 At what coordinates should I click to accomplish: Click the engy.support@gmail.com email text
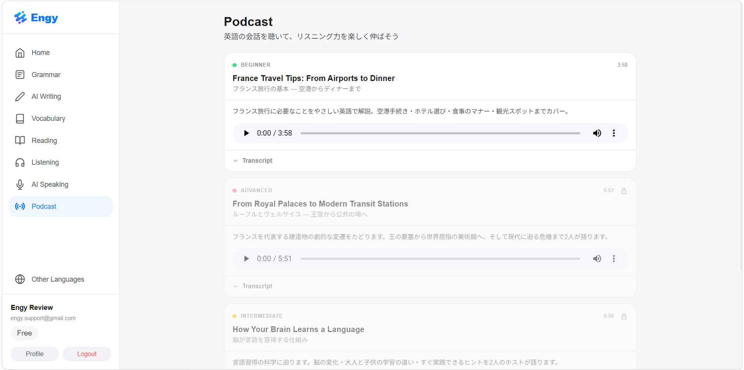[x=43, y=318]
